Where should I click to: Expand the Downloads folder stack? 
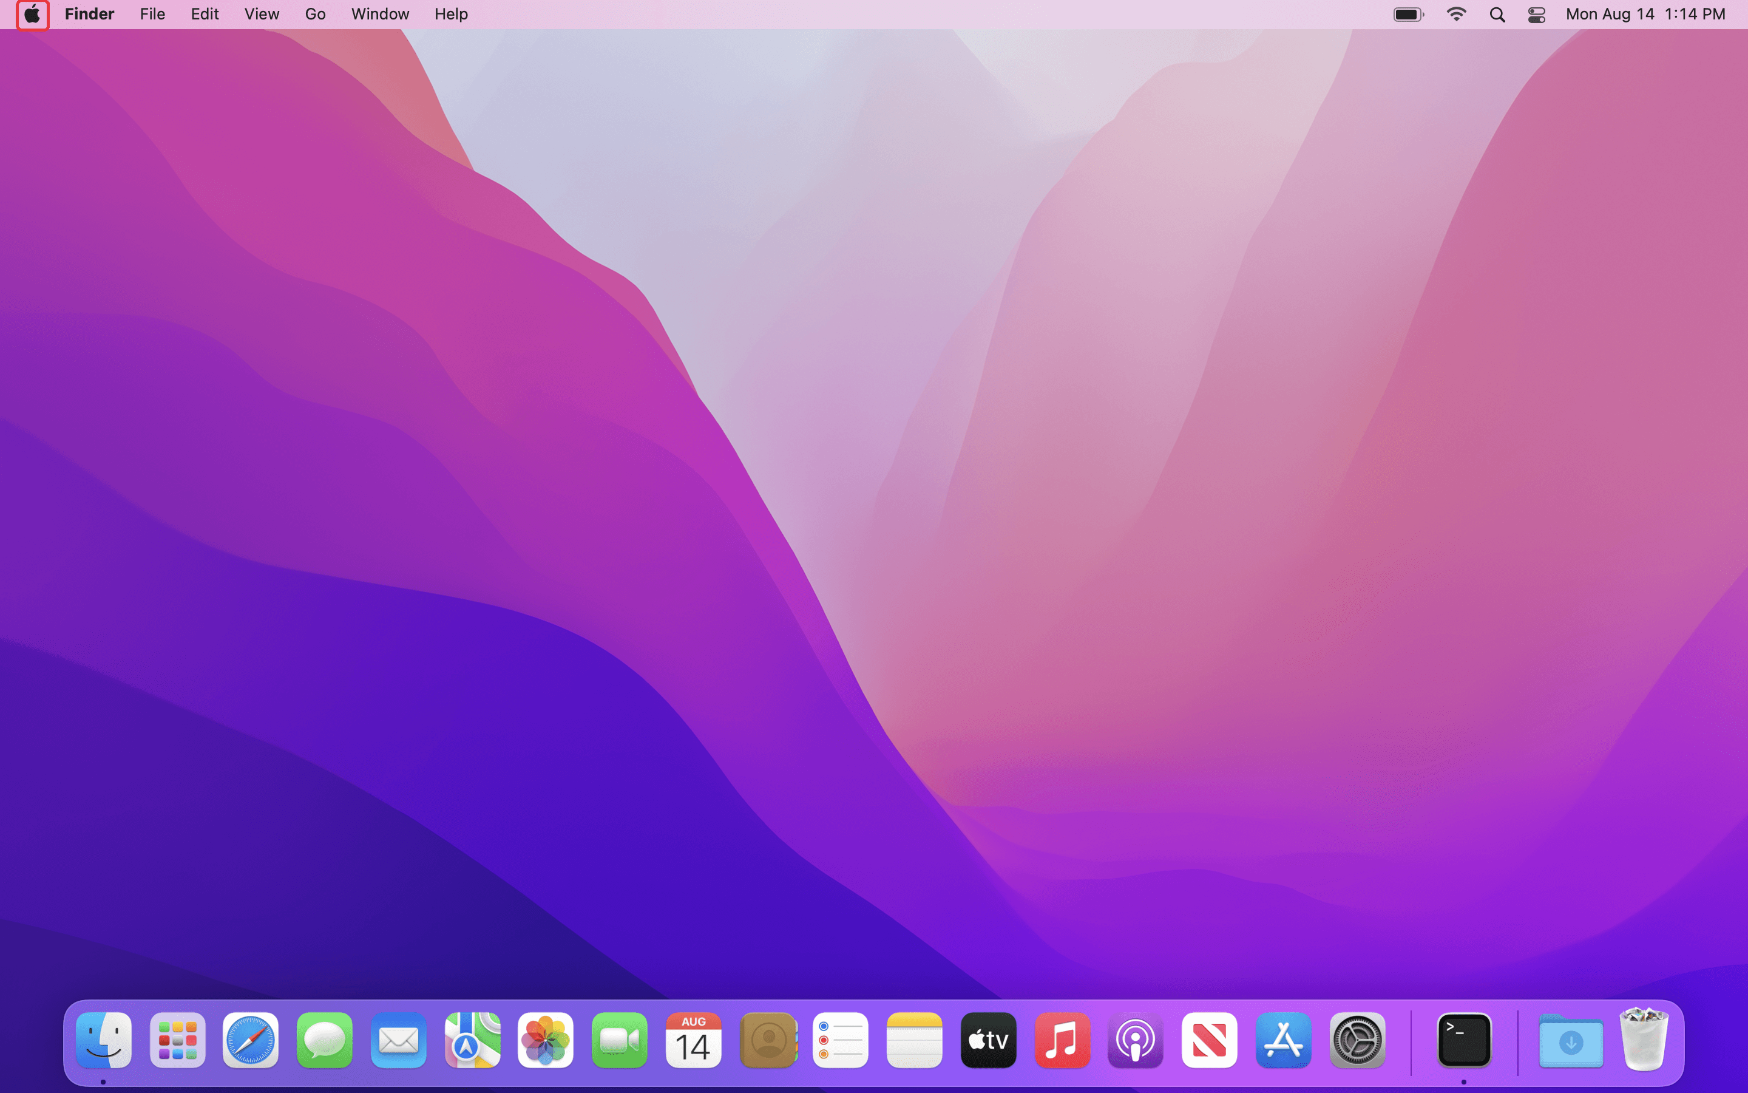[1570, 1040]
